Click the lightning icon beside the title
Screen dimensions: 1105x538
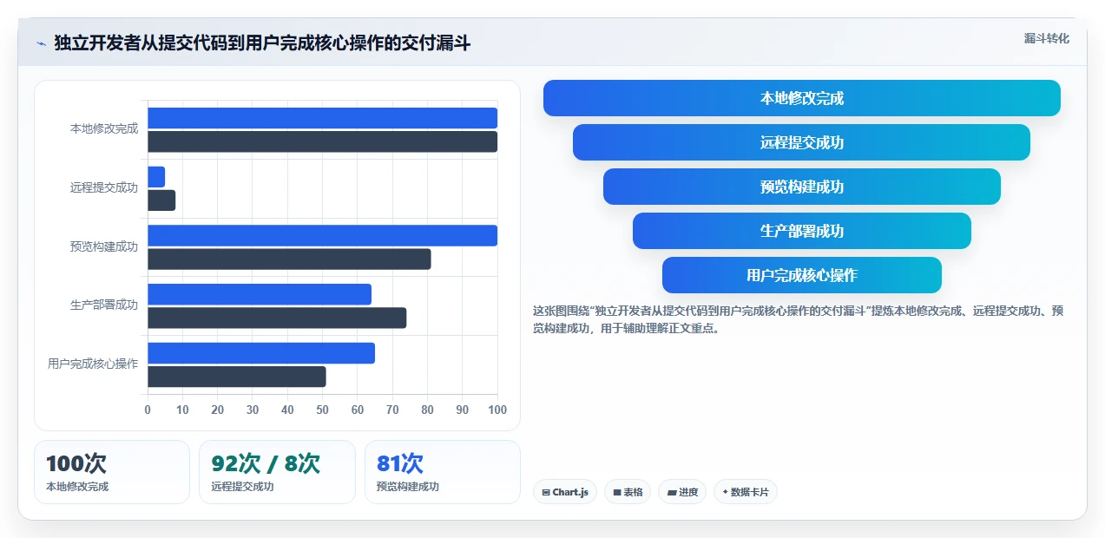[41, 43]
